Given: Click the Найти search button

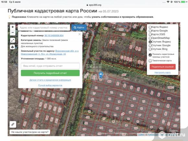Looking at the screenshot, I should tap(79, 28).
